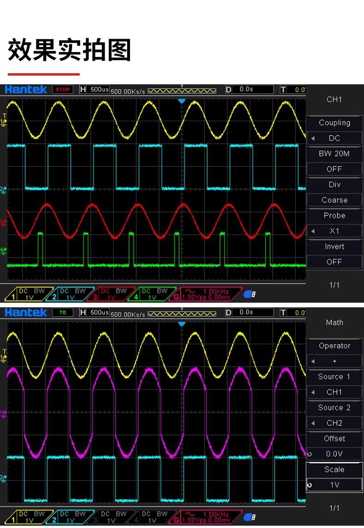364x528 pixels.
Task: Click the magenta math waveform ground marker
Action: click(4, 413)
